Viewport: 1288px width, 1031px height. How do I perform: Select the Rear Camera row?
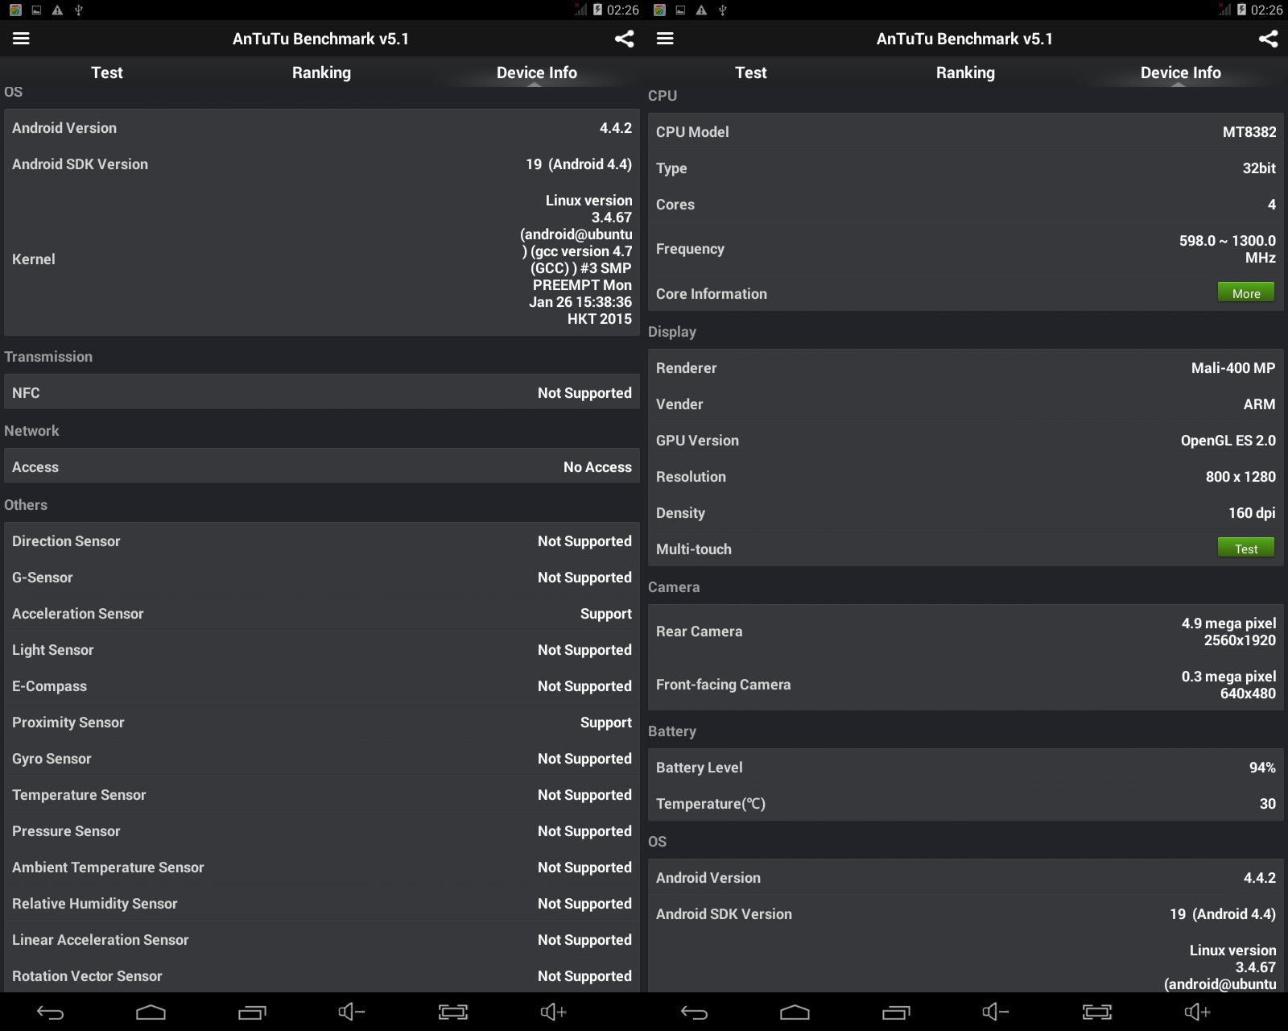coord(965,631)
